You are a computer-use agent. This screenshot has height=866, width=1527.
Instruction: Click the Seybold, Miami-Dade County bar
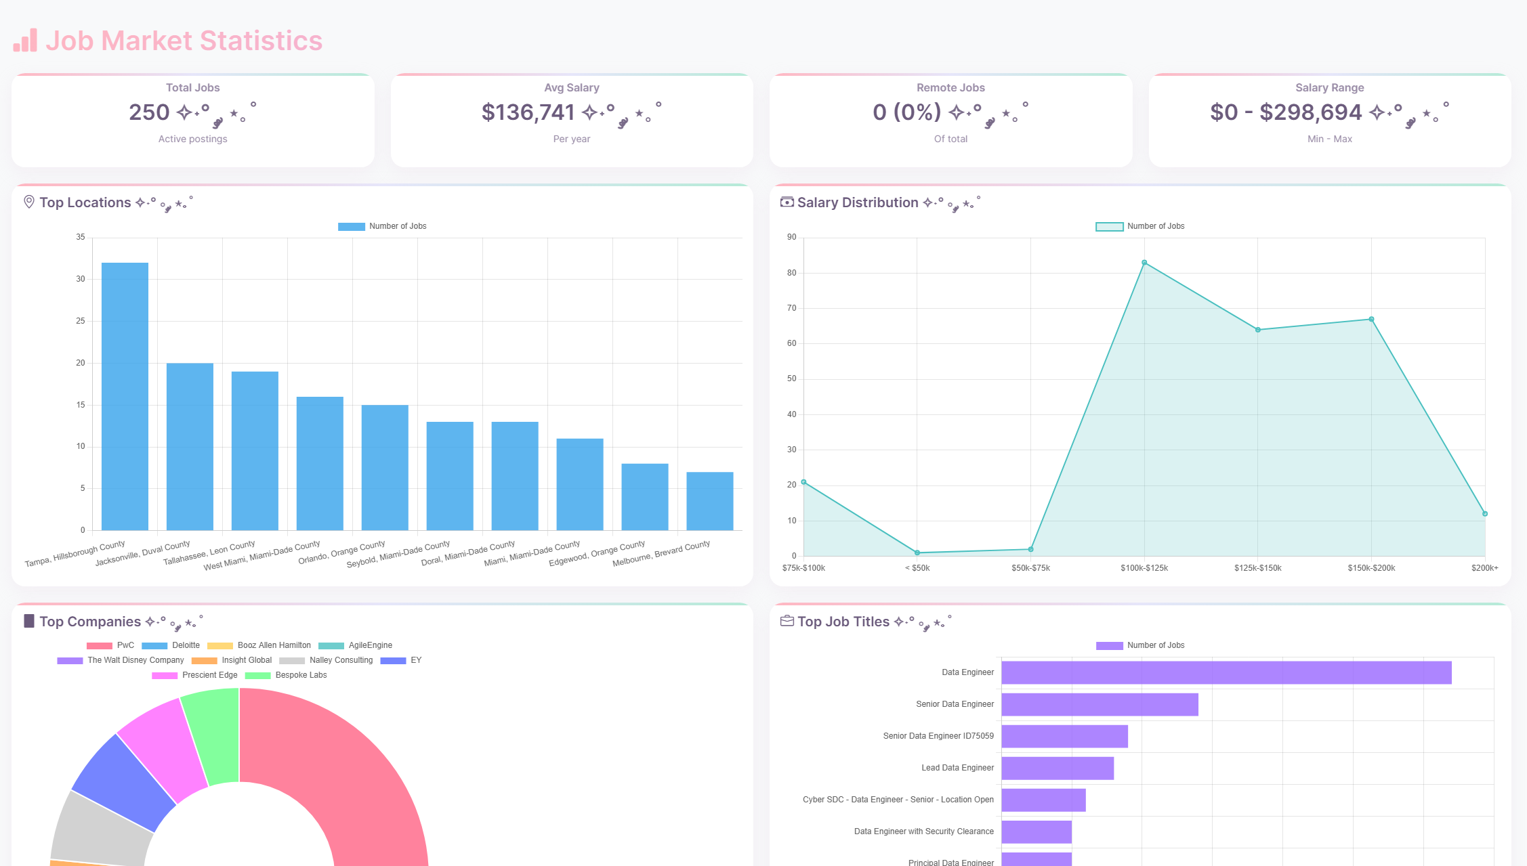point(450,476)
